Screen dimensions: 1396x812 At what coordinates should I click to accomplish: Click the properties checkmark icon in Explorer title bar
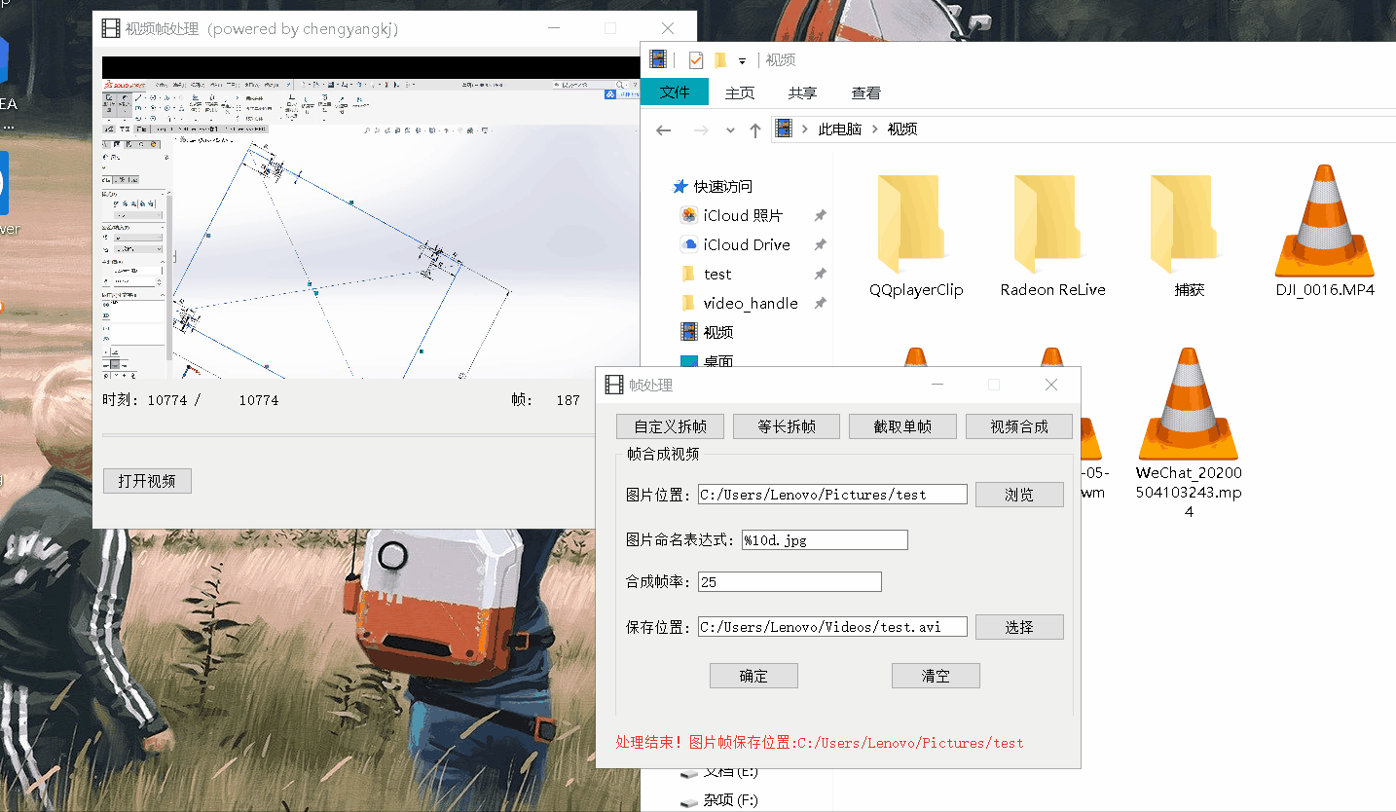tap(695, 60)
